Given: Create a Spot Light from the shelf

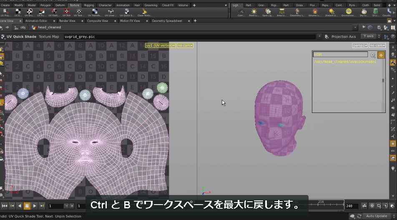Looking at the screenshot, I should tap(268, 12).
